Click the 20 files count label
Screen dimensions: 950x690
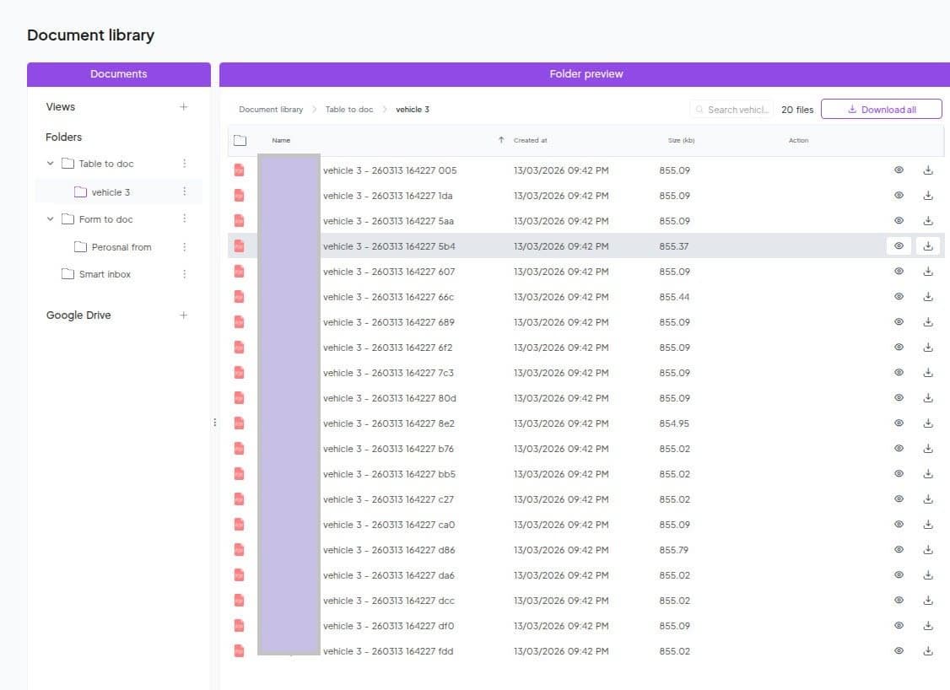point(797,110)
